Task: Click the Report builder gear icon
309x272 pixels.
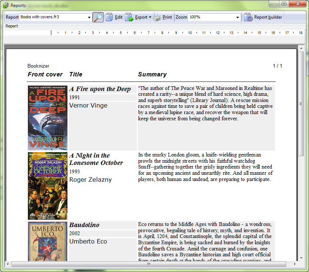Action: (x=248, y=17)
